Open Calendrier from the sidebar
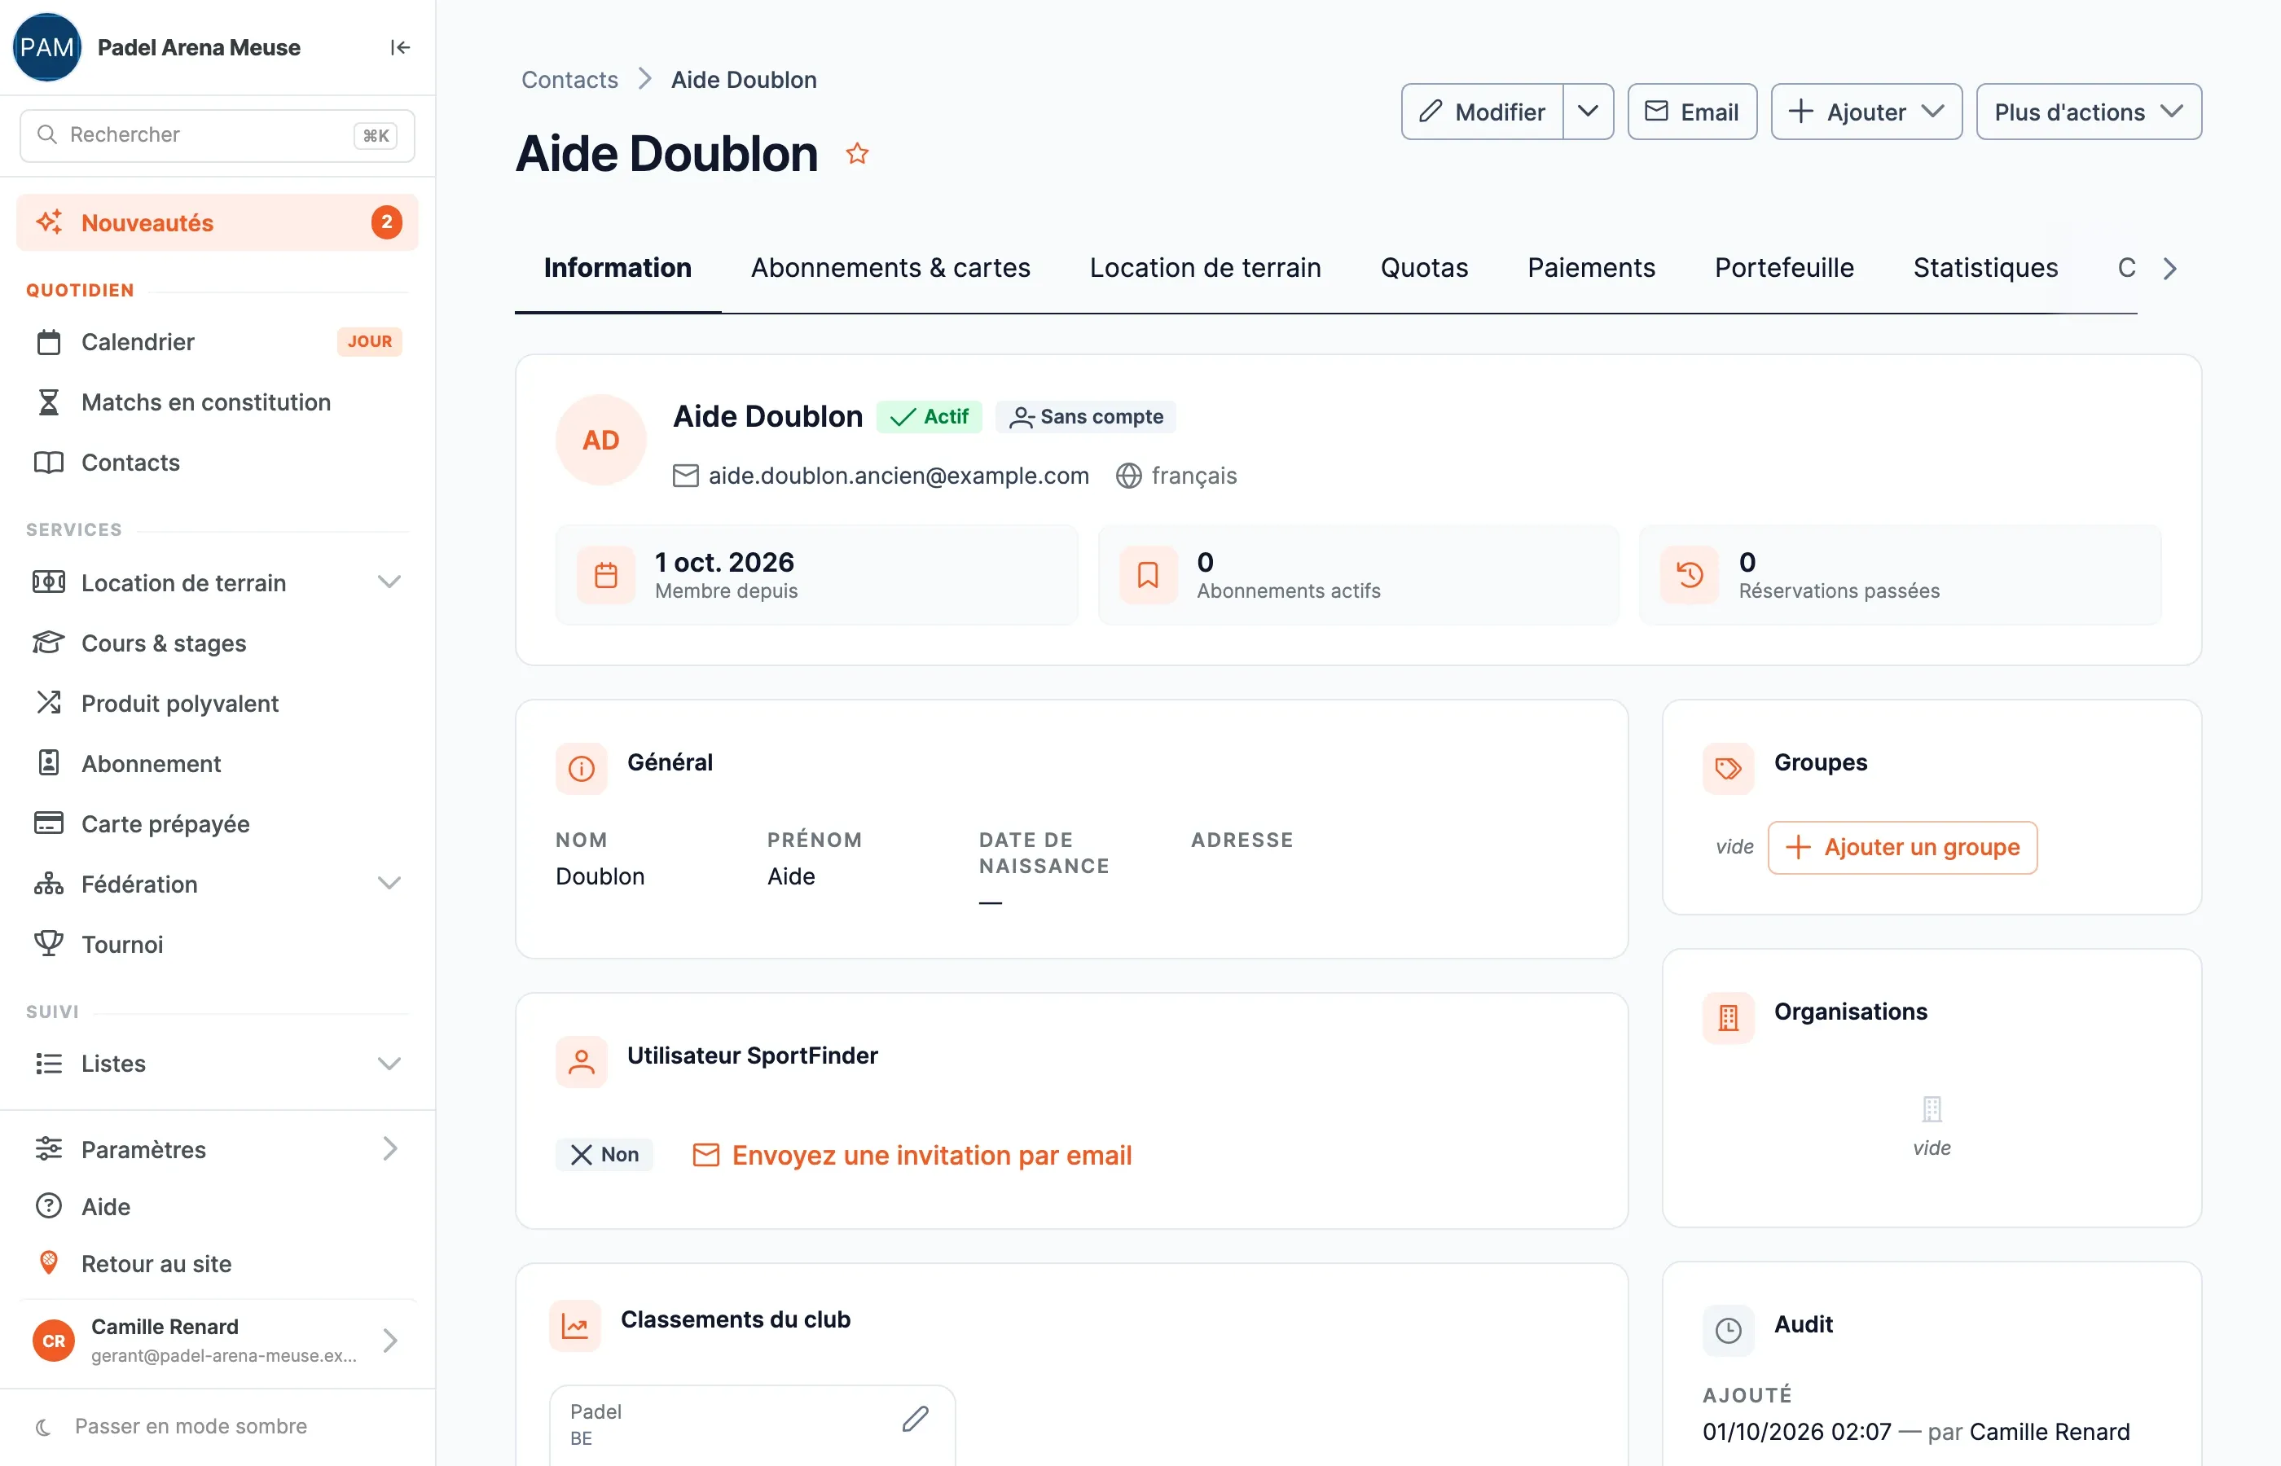This screenshot has width=2281, height=1466. pyautogui.click(x=217, y=342)
